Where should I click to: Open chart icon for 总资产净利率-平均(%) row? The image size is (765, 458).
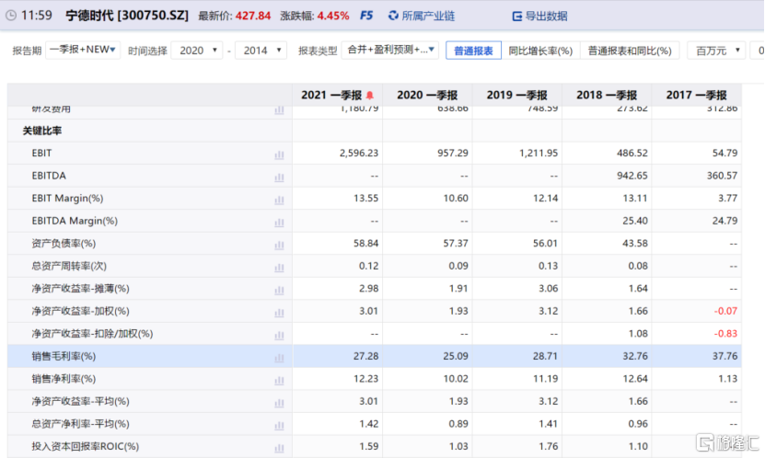click(279, 426)
